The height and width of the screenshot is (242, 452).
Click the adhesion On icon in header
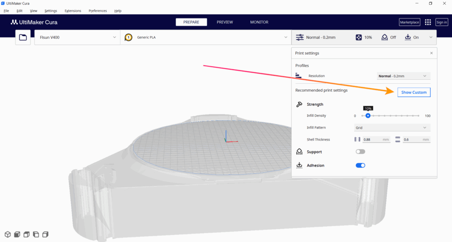tap(407, 37)
